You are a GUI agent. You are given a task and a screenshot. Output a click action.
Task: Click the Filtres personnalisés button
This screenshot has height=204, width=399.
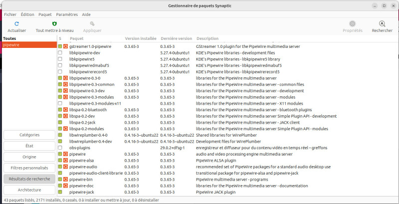[x=29, y=168]
